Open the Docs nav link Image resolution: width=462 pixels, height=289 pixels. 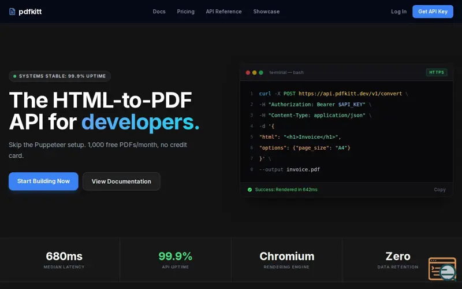click(x=159, y=12)
